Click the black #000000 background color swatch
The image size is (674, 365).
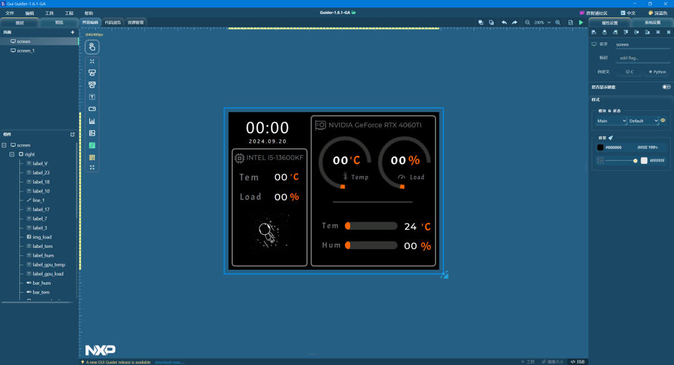coord(600,148)
